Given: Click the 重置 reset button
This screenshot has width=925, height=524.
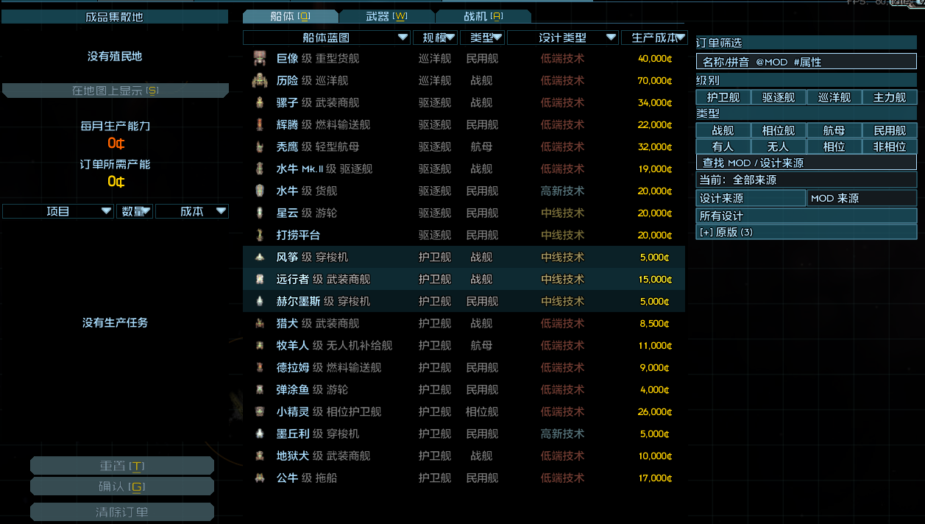Looking at the screenshot, I should coord(122,466).
